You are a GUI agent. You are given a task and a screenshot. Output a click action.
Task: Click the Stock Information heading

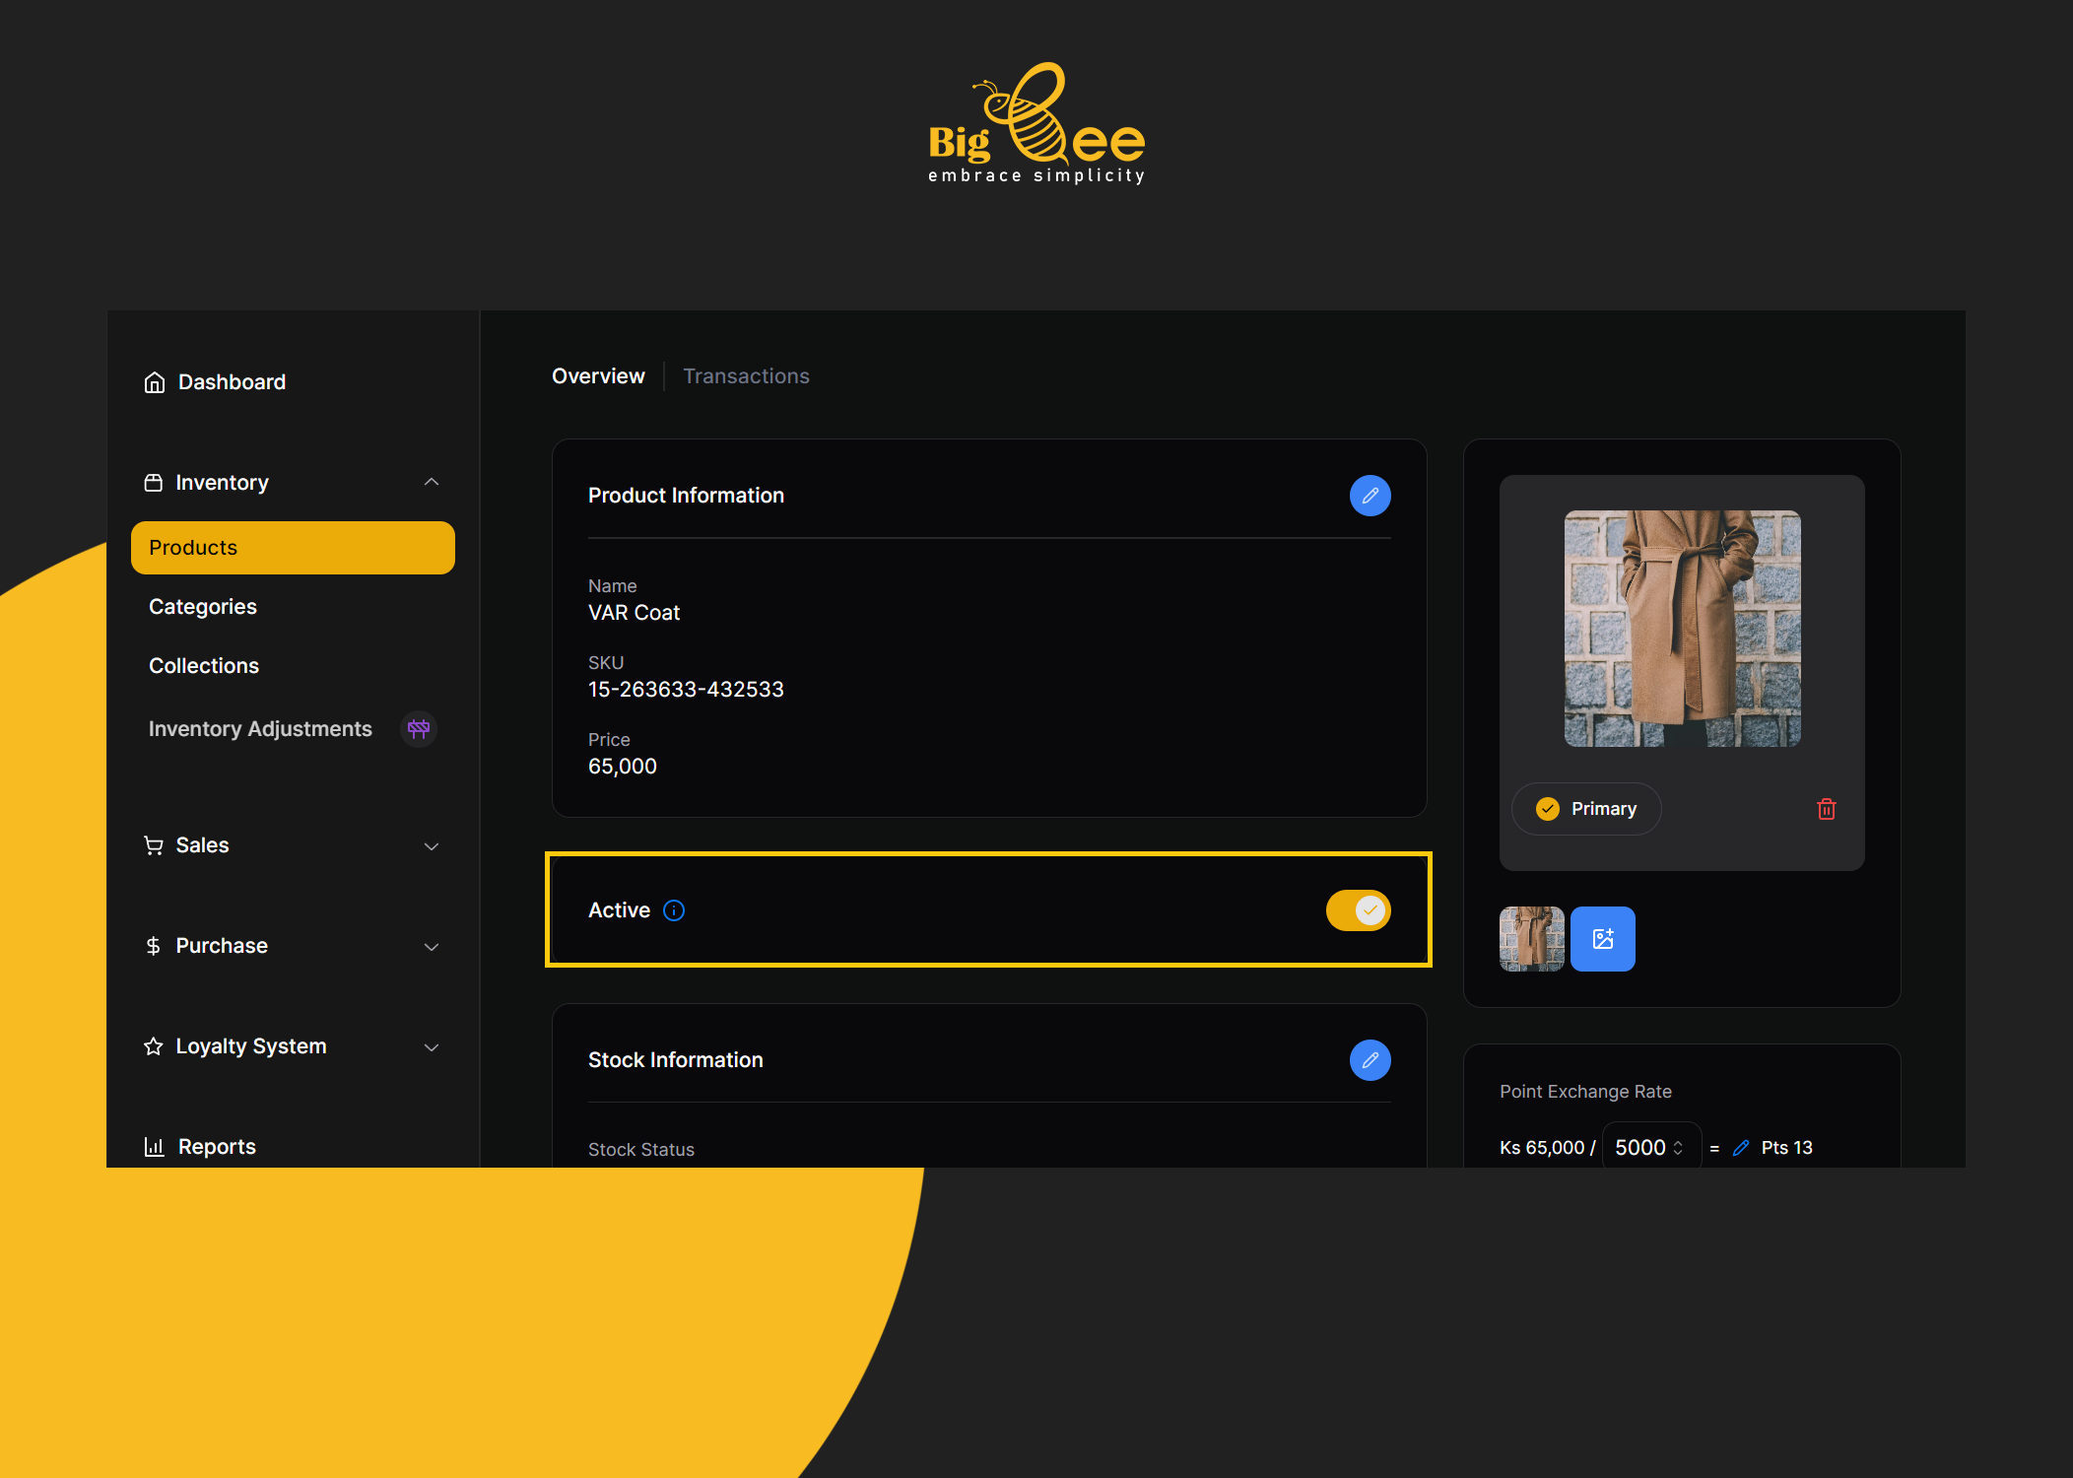point(675,1060)
